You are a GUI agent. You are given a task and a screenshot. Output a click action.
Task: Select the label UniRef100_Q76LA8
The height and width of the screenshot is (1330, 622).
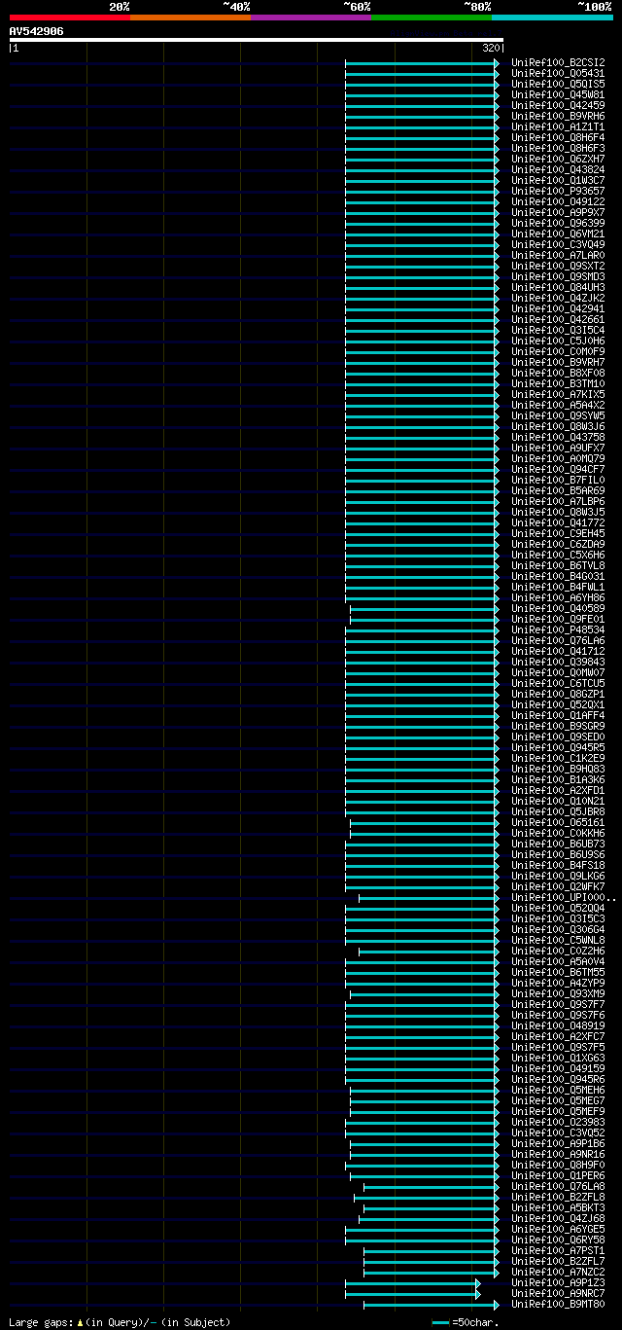[x=558, y=1186]
